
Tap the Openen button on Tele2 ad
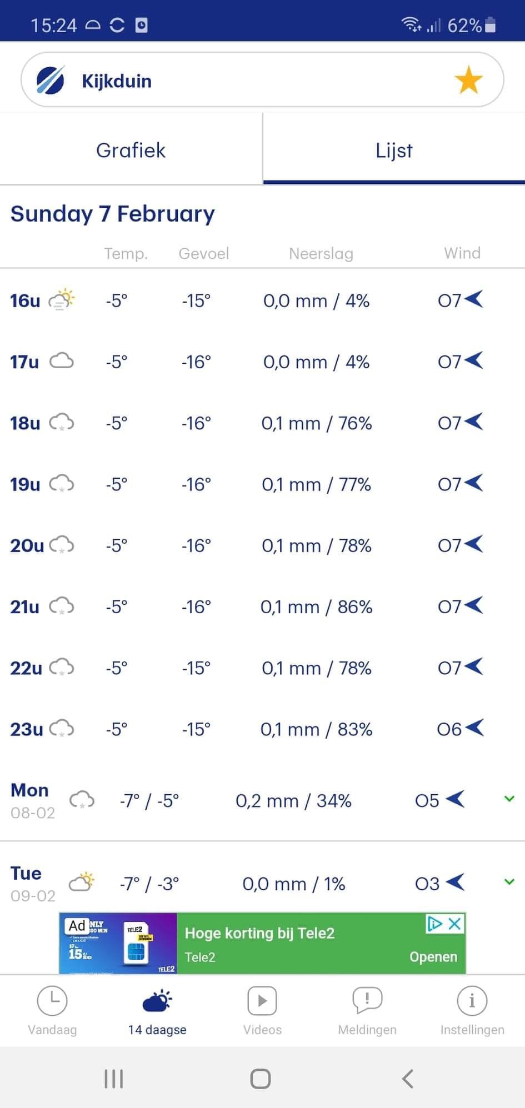(433, 956)
